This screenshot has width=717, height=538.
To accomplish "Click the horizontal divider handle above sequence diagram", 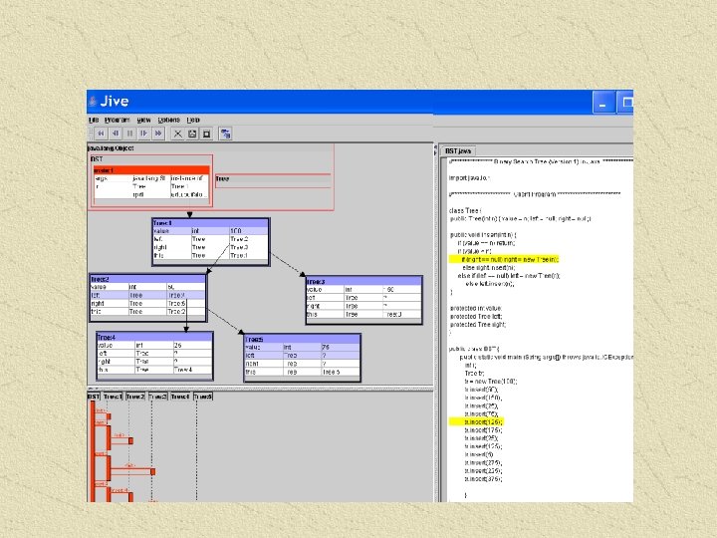I will point(260,389).
